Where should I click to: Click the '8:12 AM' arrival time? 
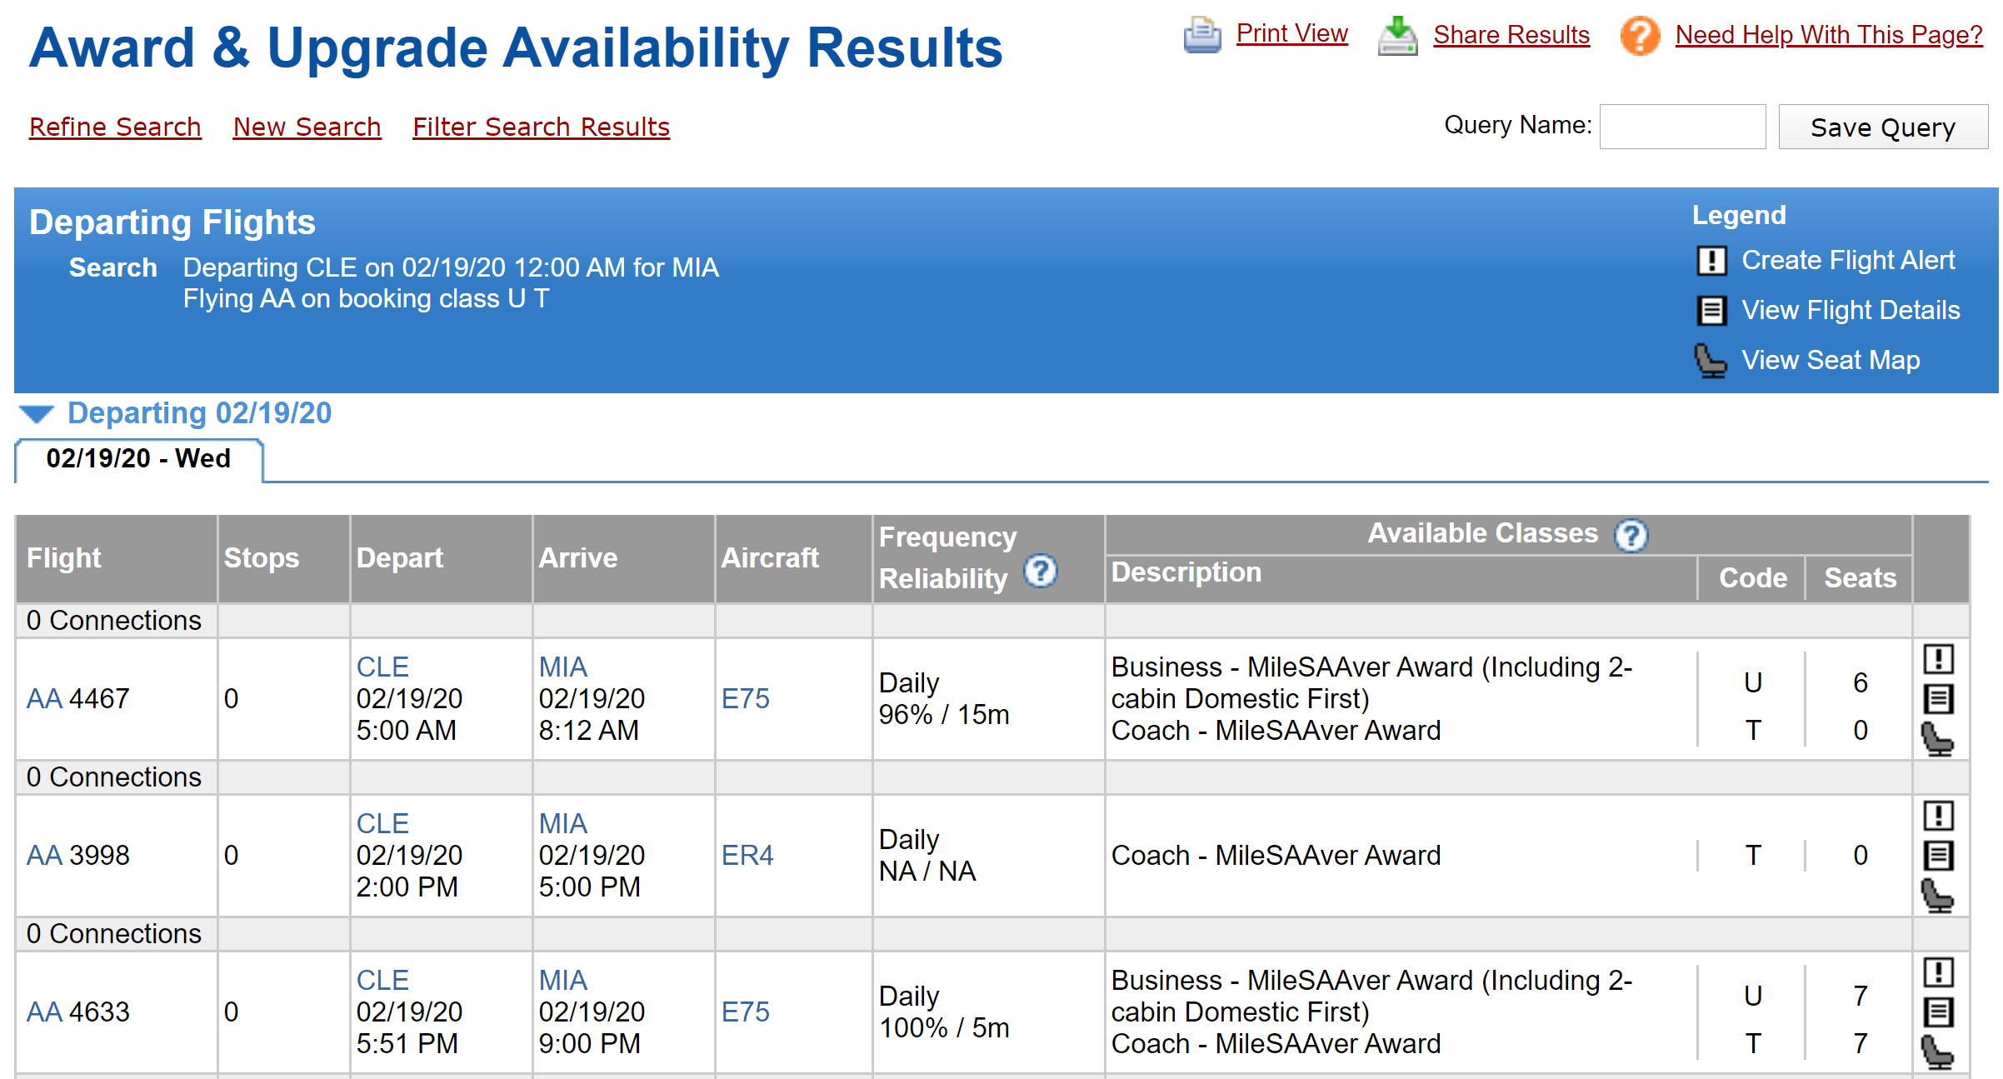click(589, 730)
